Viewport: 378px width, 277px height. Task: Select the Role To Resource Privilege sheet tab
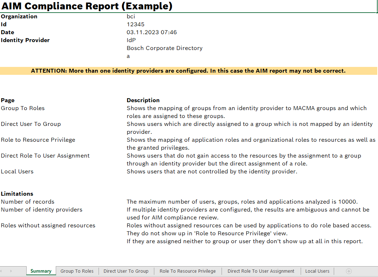click(187, 271)
